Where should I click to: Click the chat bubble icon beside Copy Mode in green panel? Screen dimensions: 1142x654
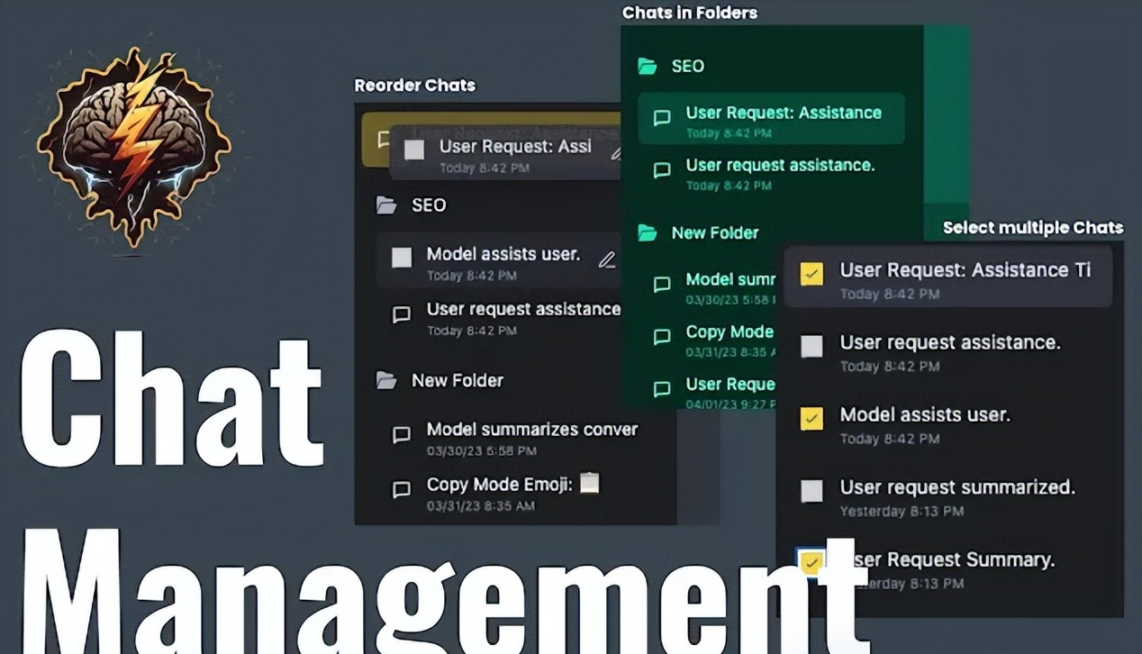pyautogui.click(x=662, y=337)
